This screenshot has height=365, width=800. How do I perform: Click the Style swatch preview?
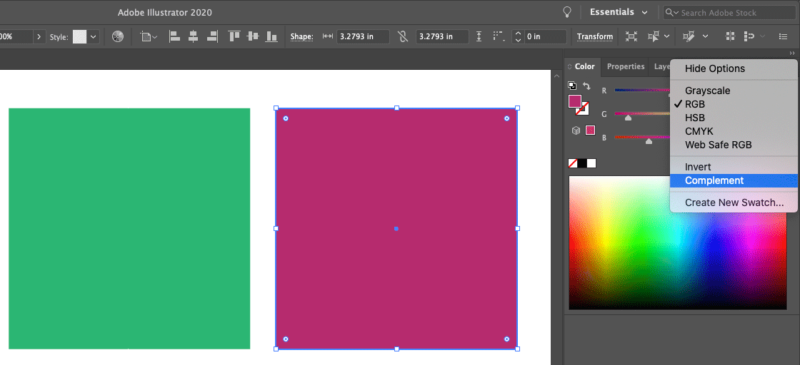[79, 36]
